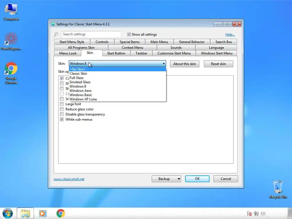Image resolution: width=292 pixels, height=219 pixels.
Task: Visit the www.classicshell.net link
Action: (x=69, y=179)
